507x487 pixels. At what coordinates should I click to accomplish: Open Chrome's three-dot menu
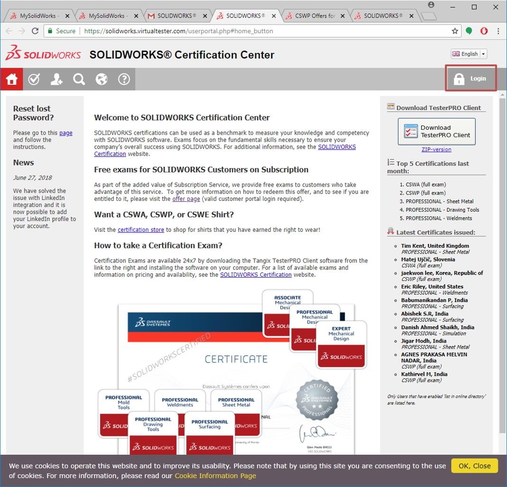[498, 31]
